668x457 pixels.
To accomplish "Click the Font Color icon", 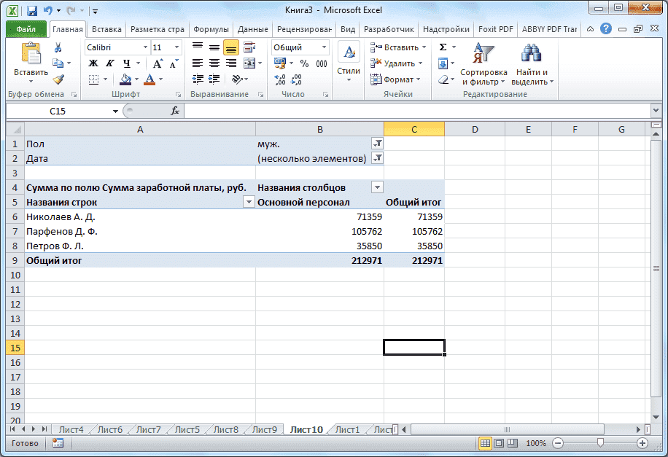I will (149, 79).
